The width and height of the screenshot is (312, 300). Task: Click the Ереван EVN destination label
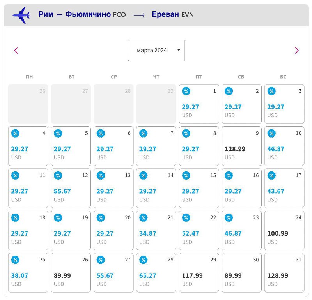(173, 14)
